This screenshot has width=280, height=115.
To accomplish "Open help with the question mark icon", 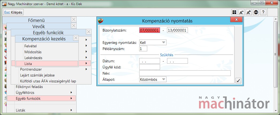I will point(263,12).
